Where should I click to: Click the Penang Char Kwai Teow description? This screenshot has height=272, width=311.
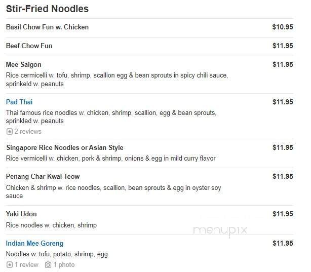point(113,191)
